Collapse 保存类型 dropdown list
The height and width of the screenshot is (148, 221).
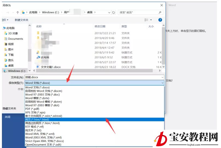click(162, 83)
